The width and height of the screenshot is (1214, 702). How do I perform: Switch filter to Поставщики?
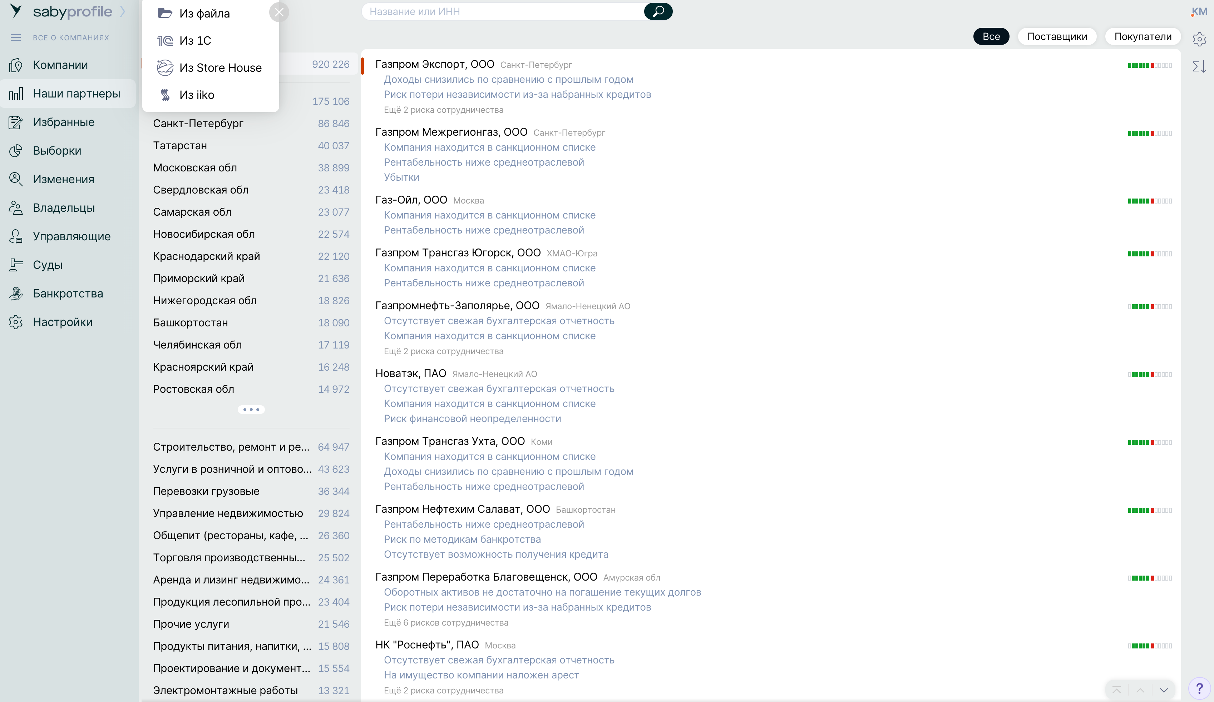(1056, 36)
